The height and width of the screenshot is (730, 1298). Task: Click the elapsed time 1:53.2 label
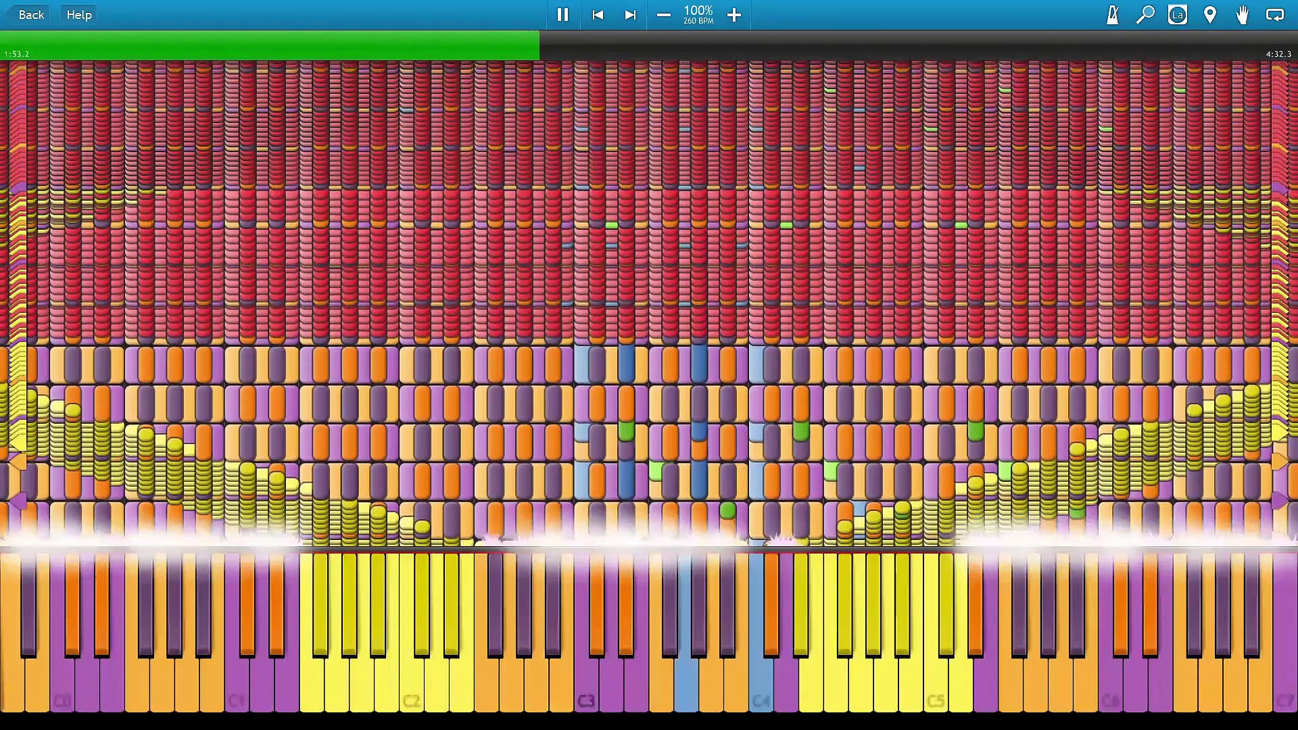(18, 53)
